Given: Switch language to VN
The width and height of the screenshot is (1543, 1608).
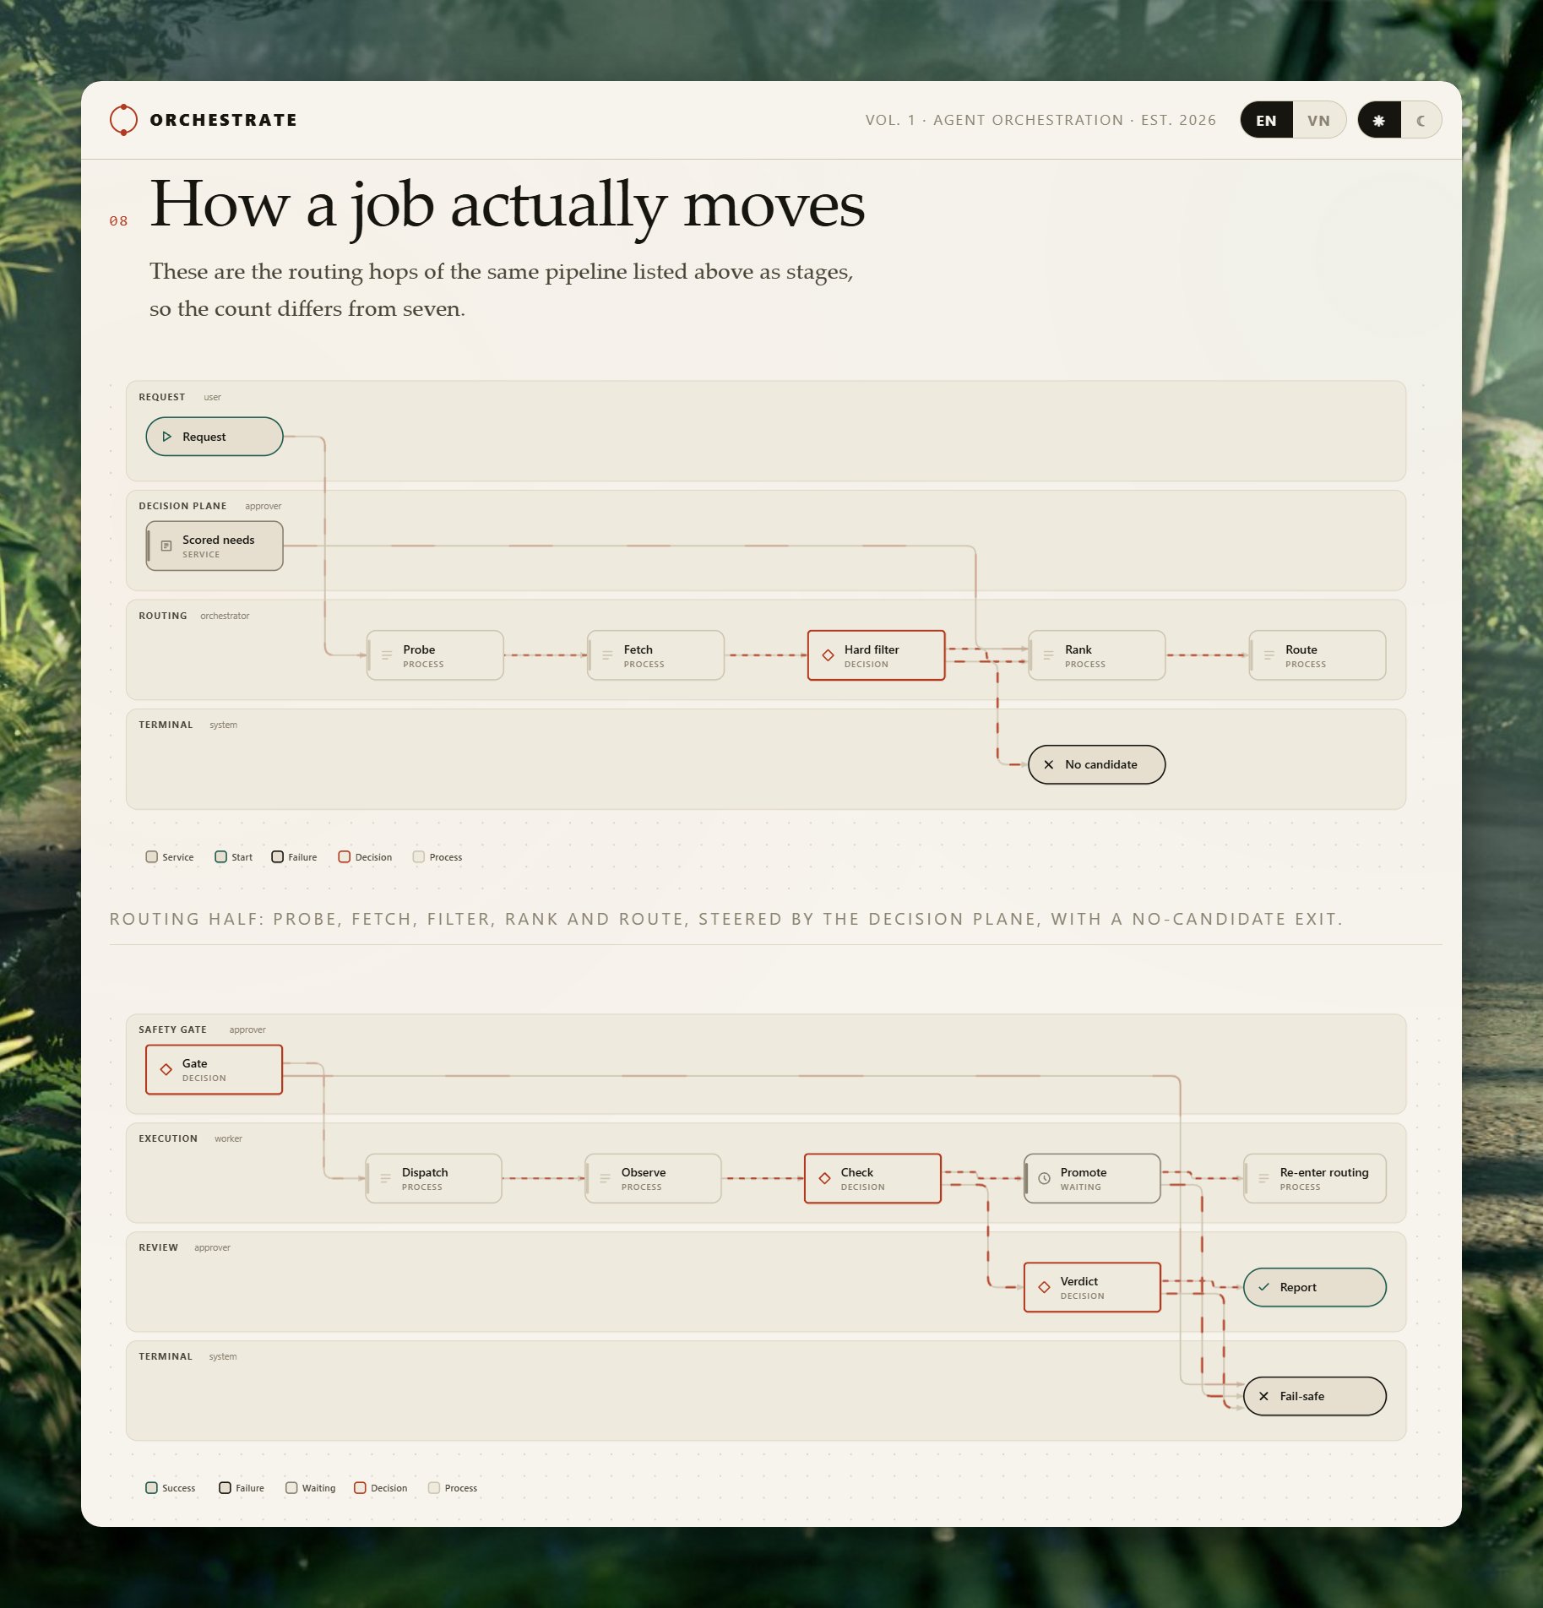Looking at the screenshot, I should pyautogui.click(x=1318, y=120).
